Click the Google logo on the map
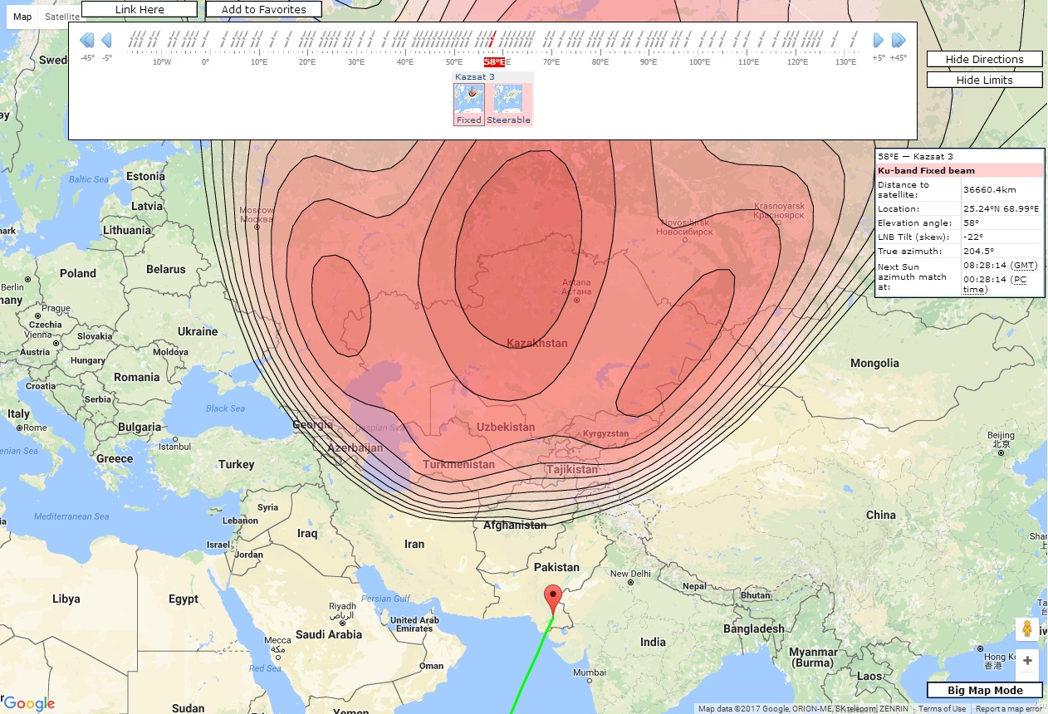The width and height of the screenshot is (1048, 714). [x=29, y=703]
